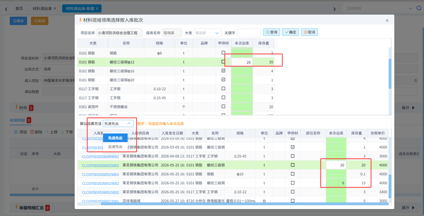Expand the 单据明细汇总 section with 展开
The width and height of the screenshot is (424, 216).
[408, 208]
